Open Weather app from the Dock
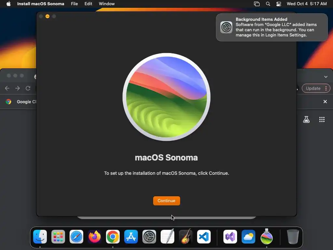This screenshot has height=250, width=333. pos(248,237)
